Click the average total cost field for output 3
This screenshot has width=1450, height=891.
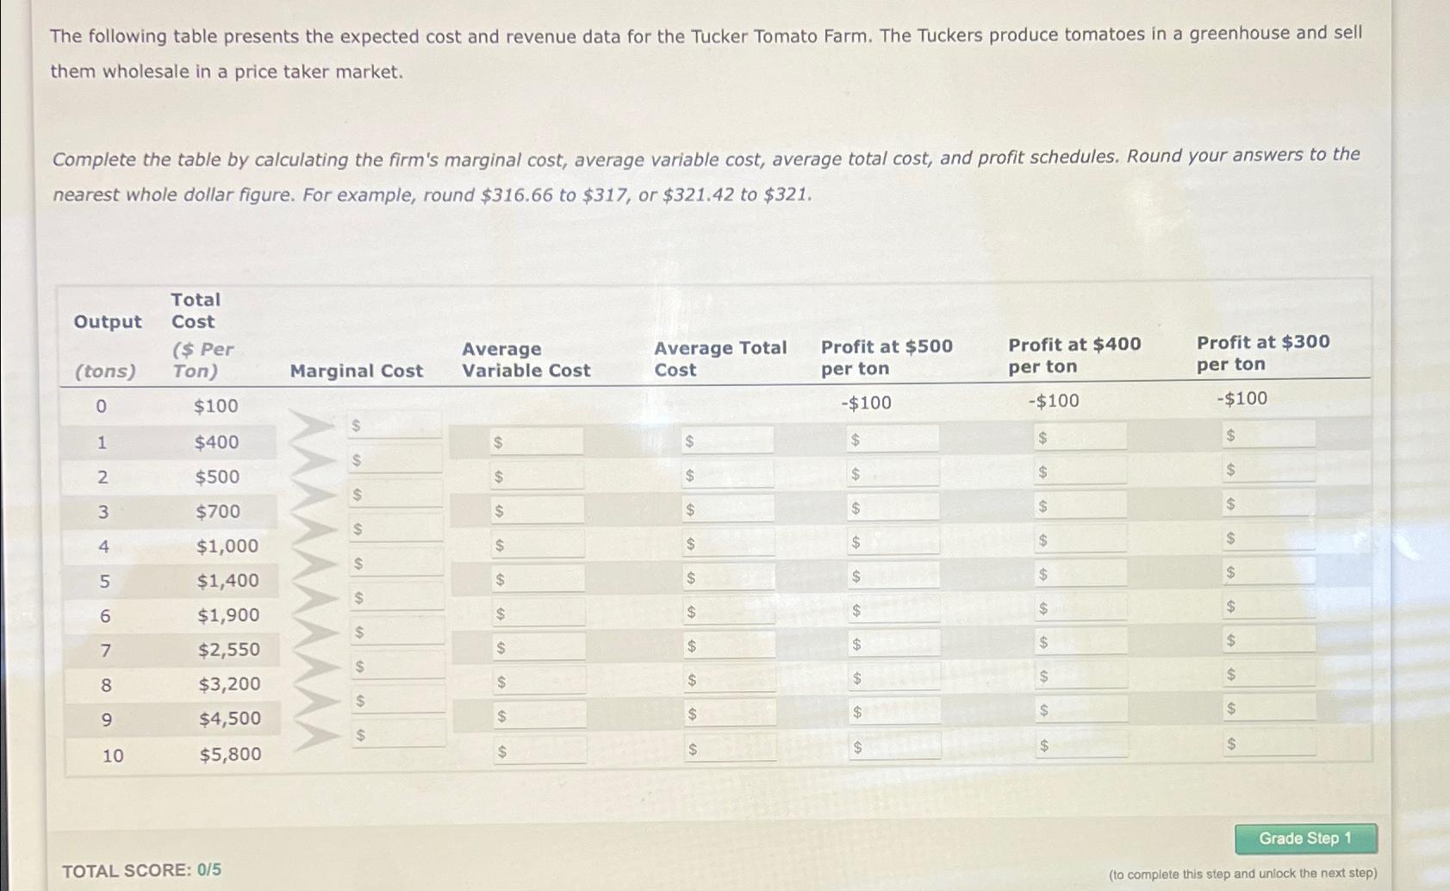tap(728, 511)
